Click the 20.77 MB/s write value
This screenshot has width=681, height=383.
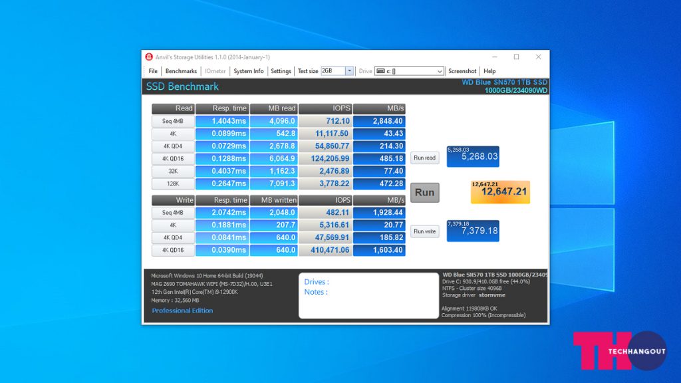click(379, 225)
